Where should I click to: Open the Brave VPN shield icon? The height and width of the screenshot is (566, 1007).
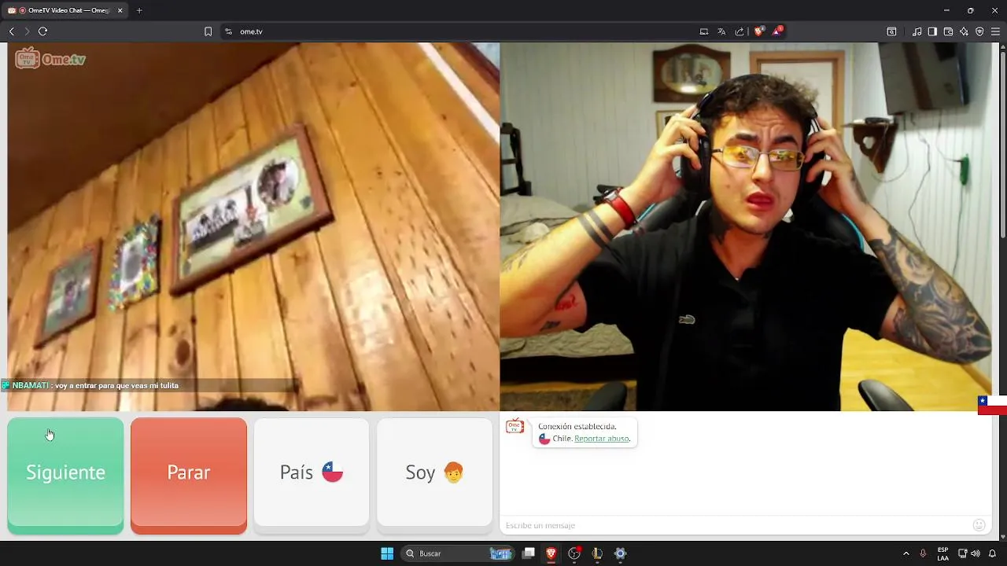(x=979, y=31)
